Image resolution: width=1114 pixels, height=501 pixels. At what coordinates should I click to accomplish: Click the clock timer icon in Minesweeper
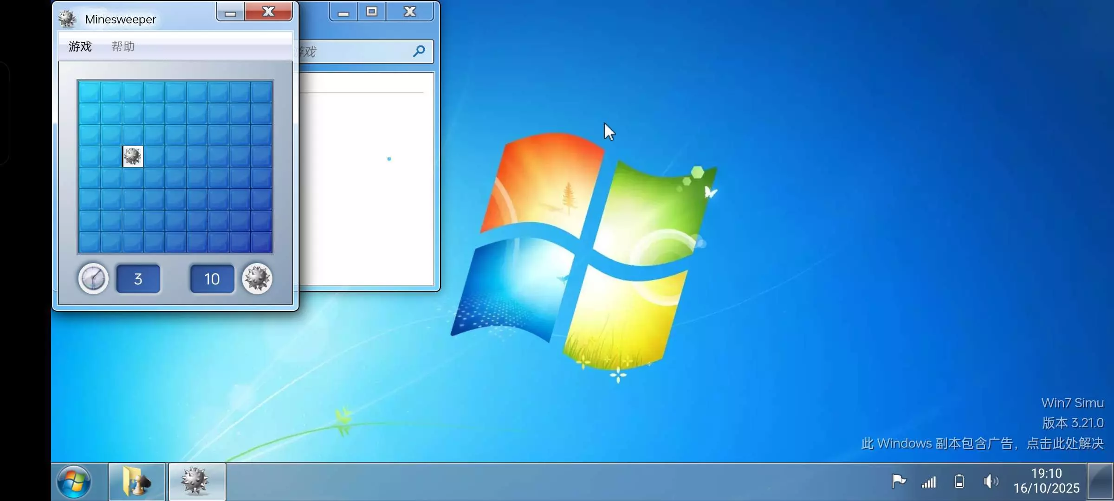(x=93, y=278)
